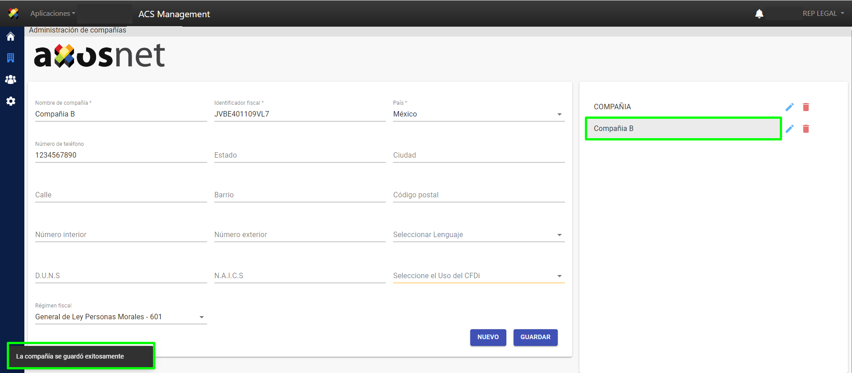Edit Compañia B using pencil icon
Viewport: 852px width, 373px height.
point(789,129)
